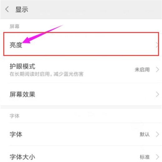162x162 pixels.
Task: Select the 显示 page title
Action: coord(22,9)
